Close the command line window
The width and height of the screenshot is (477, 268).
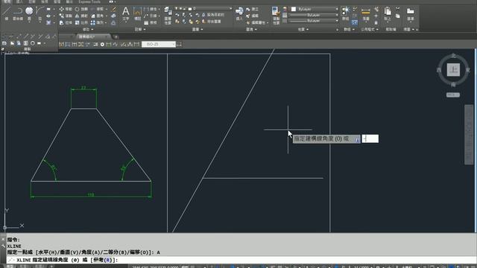coord(3,240)
